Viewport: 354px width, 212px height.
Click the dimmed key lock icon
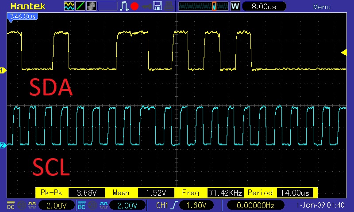(x=146, y=6)
